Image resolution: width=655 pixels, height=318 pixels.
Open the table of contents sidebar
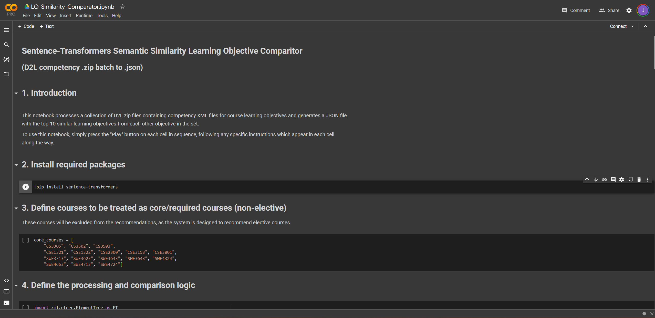point(6,30)
